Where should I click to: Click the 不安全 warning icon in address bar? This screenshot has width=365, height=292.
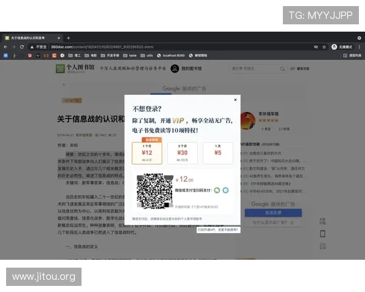[32, 47]
